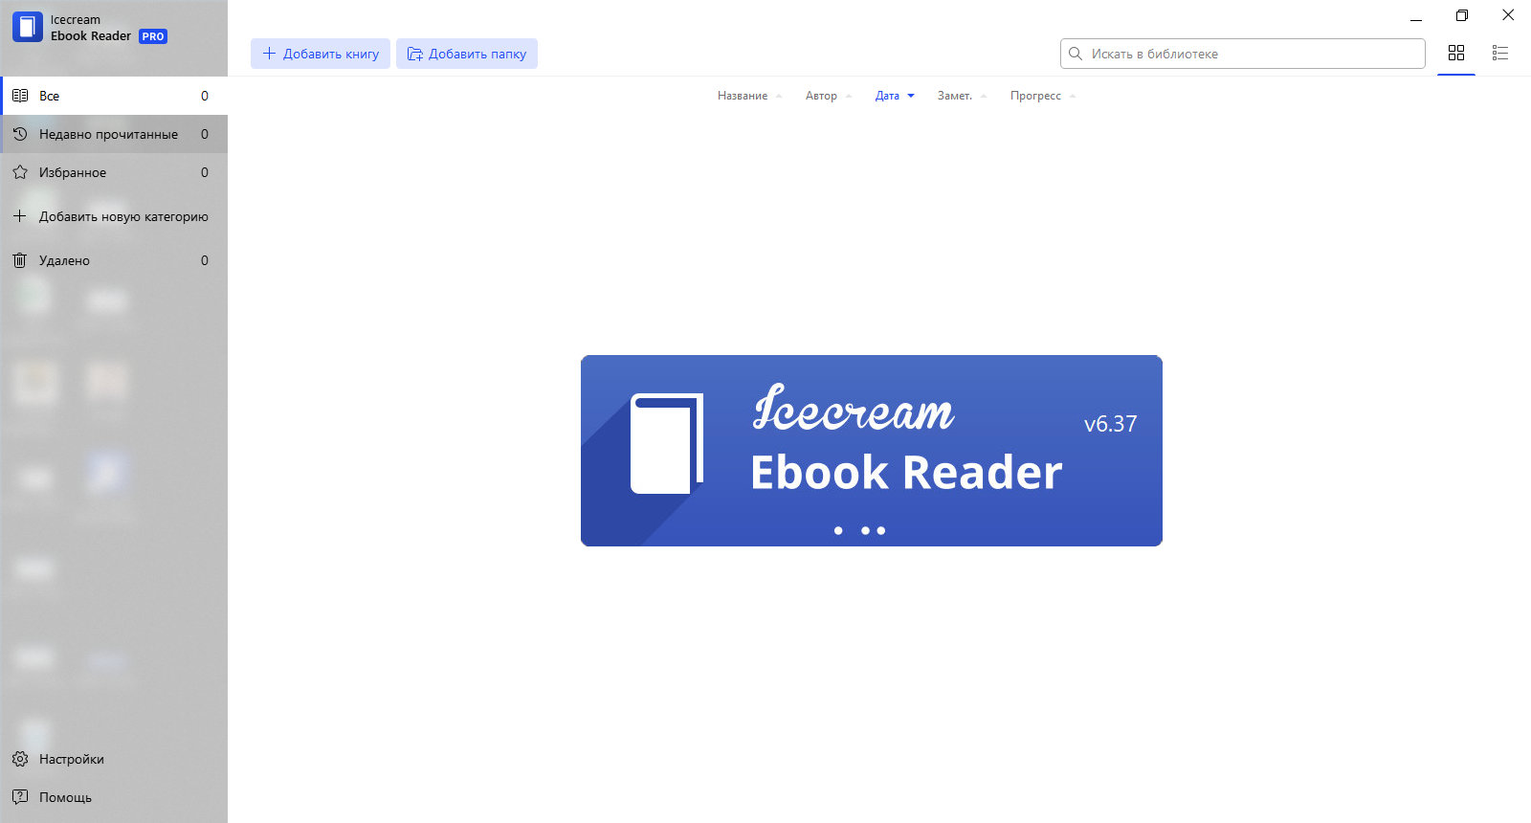Switch to list view of the library

pos(1500,54)
